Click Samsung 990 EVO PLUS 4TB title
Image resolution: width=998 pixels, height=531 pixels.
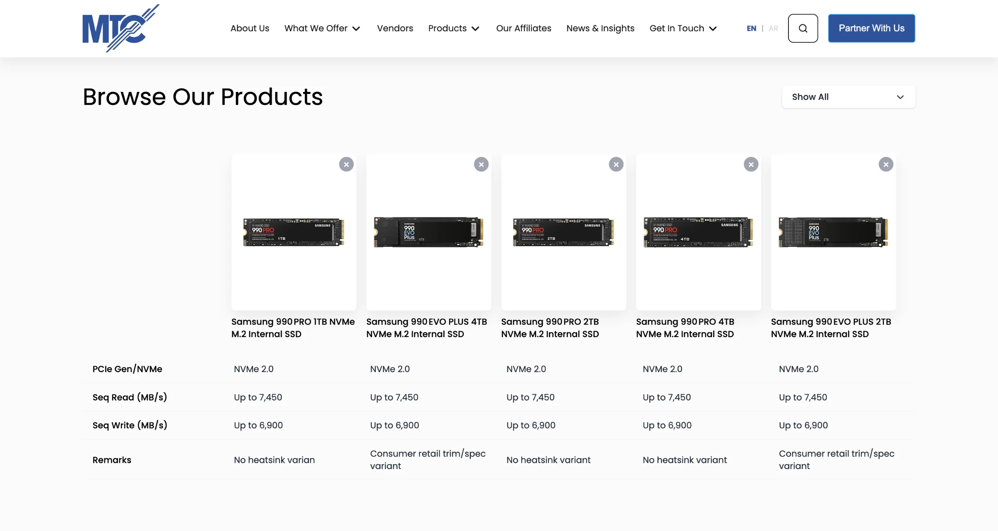[x=427, y=328]
